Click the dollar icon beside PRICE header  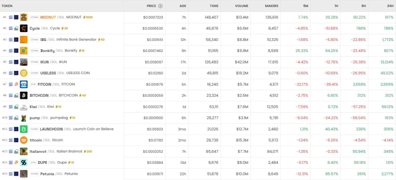point(160,6)
